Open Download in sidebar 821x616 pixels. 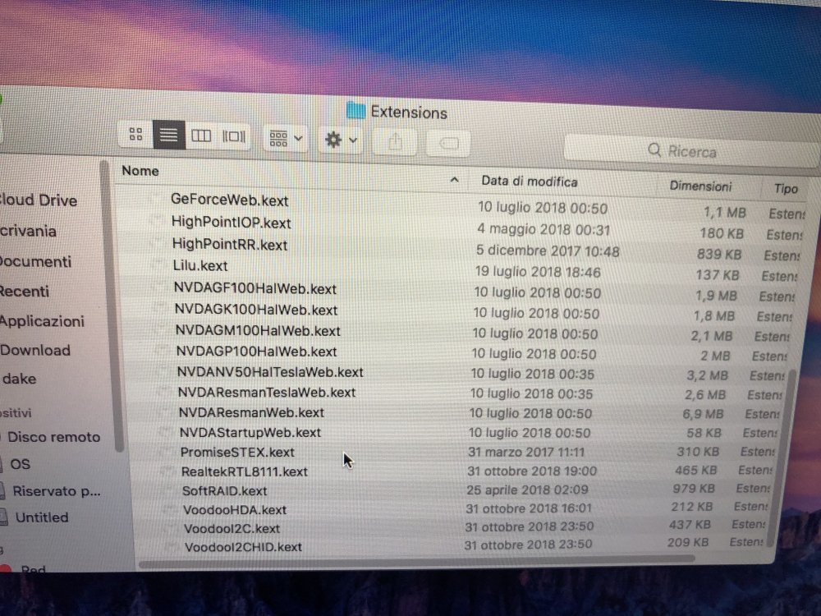[35, 350]
